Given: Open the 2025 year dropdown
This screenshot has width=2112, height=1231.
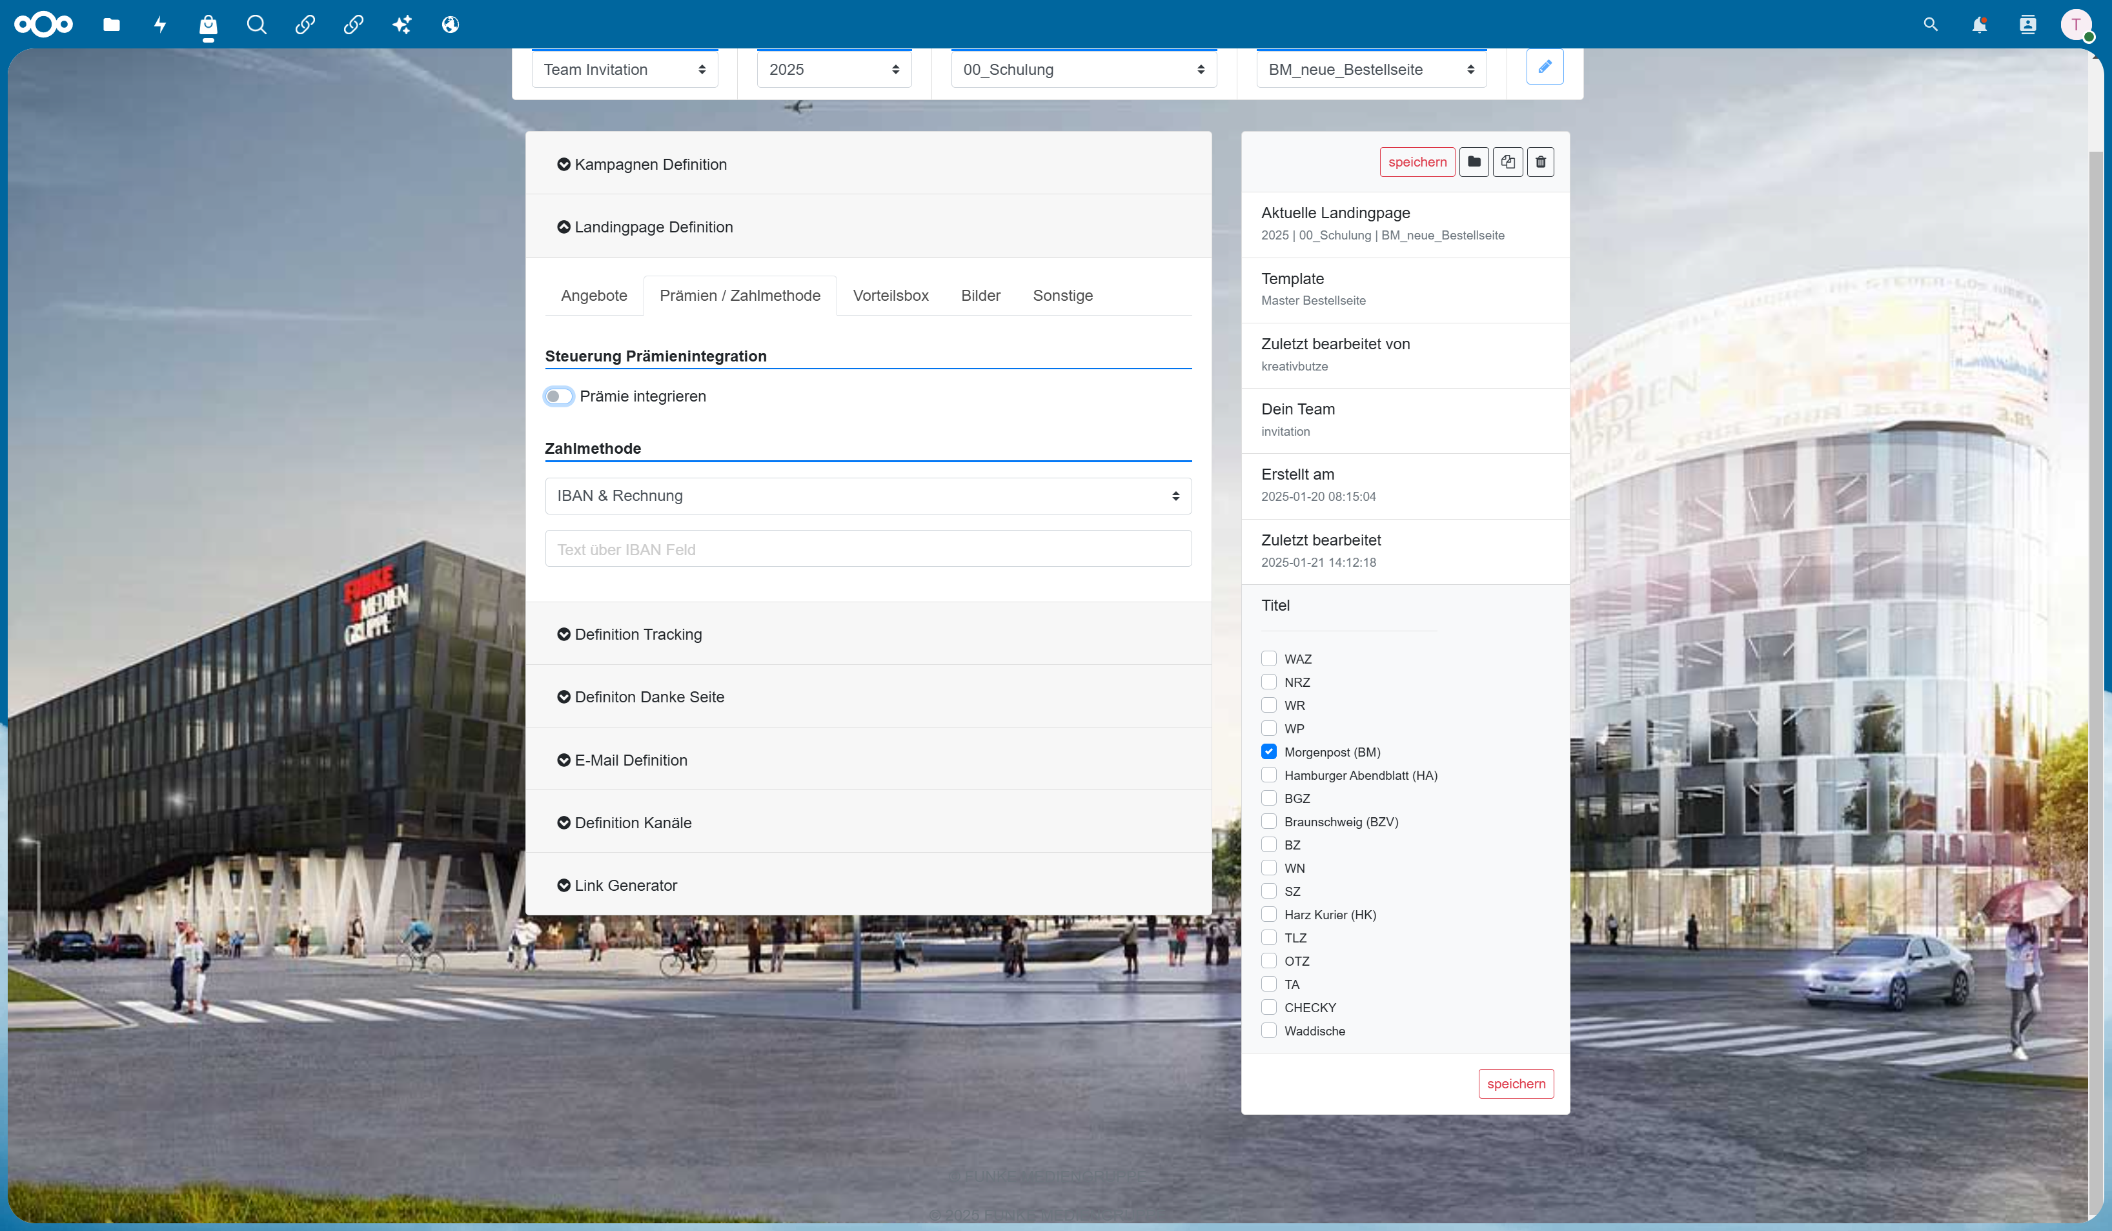Looking at the screenshot, I should pyautogui.click(x=834, y=70).
